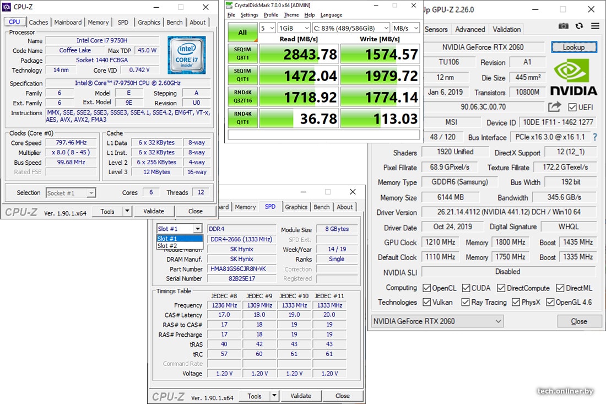Click the Intel Core i7 logo

pos(187,56)
